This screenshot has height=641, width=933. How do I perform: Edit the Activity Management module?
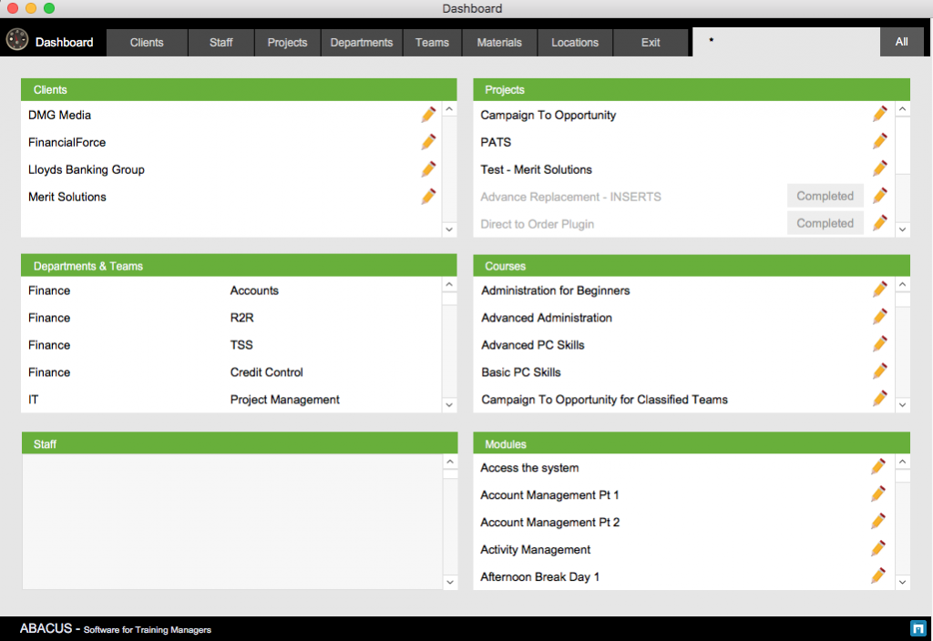(878, 549)
